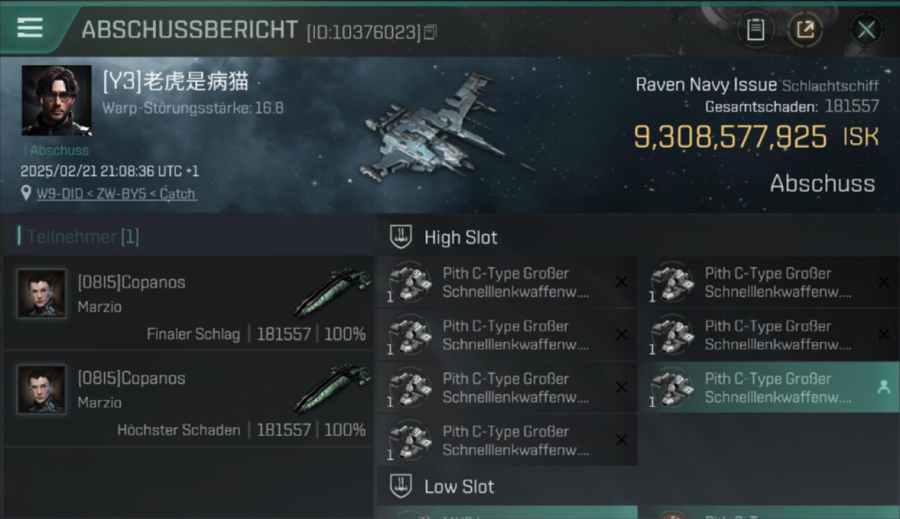
Task: Select the last left-column Pith C-Type module
Action: pyautogui.click(x=507, y=440)
